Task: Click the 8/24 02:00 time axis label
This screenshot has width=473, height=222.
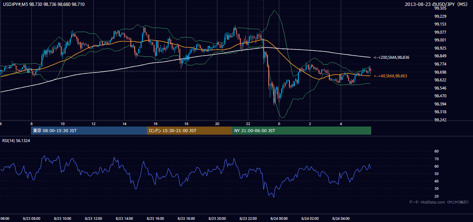Action: [310, 218]
